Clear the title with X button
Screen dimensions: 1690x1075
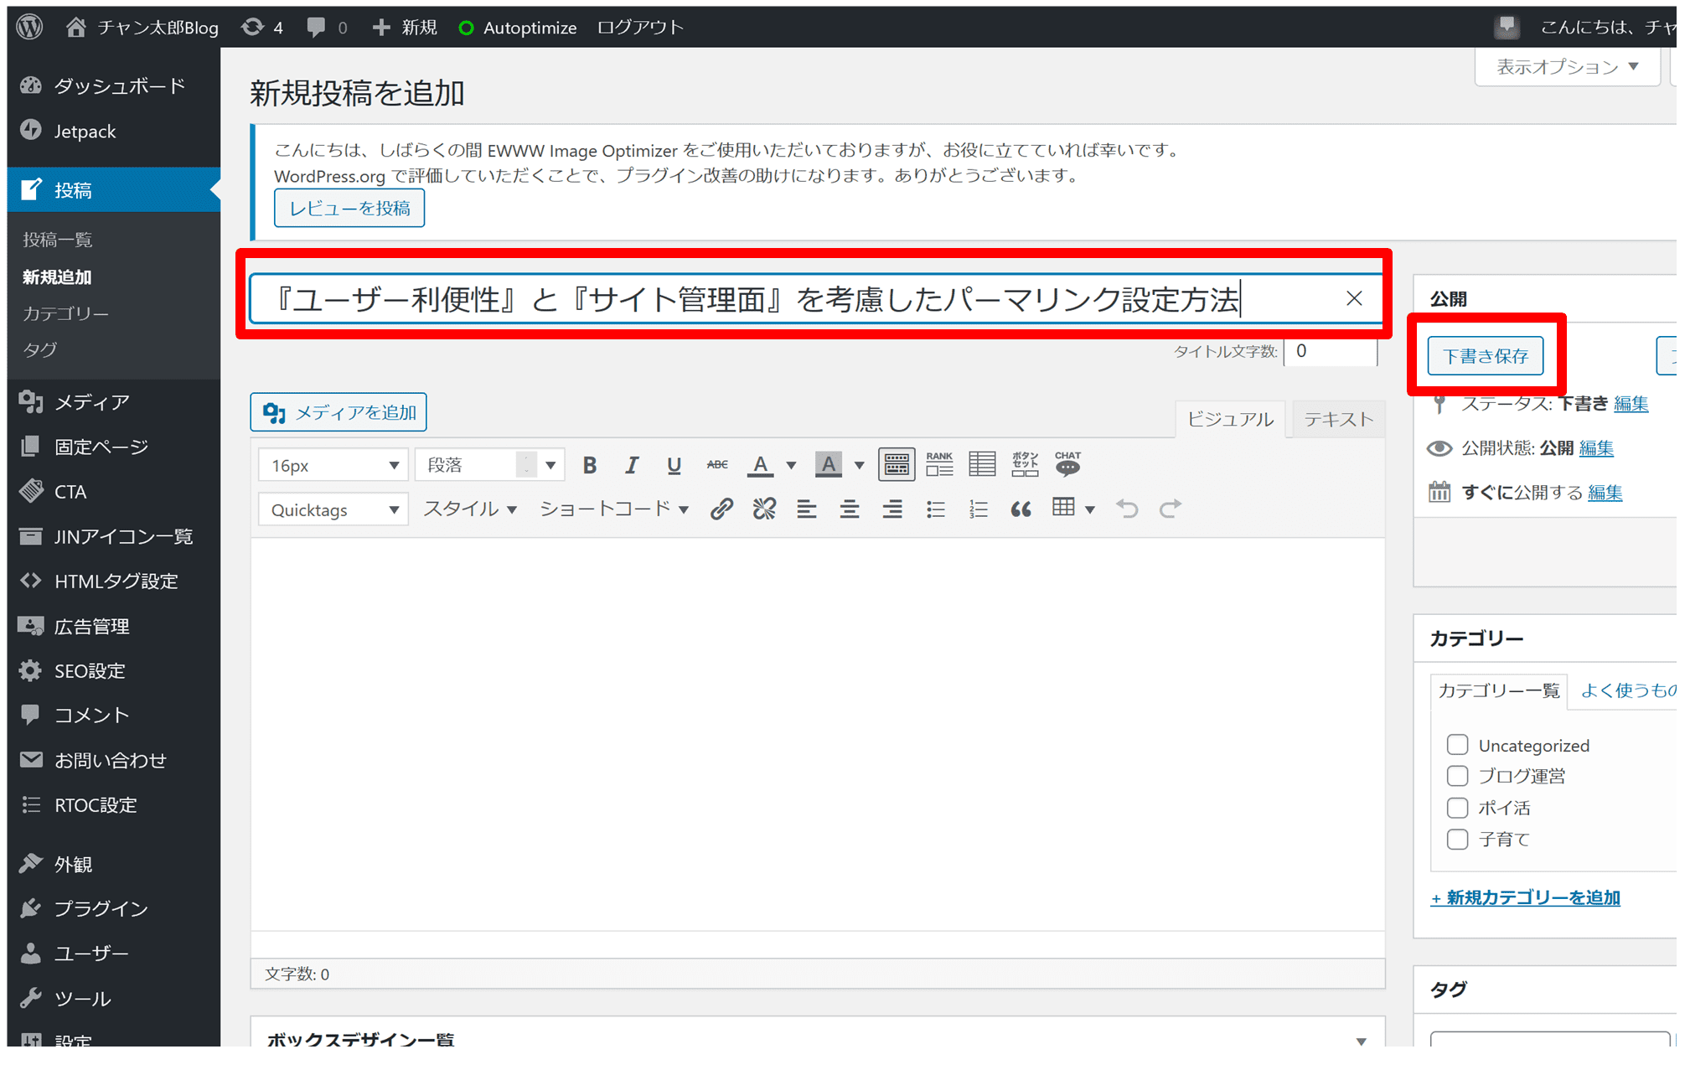1354,298
